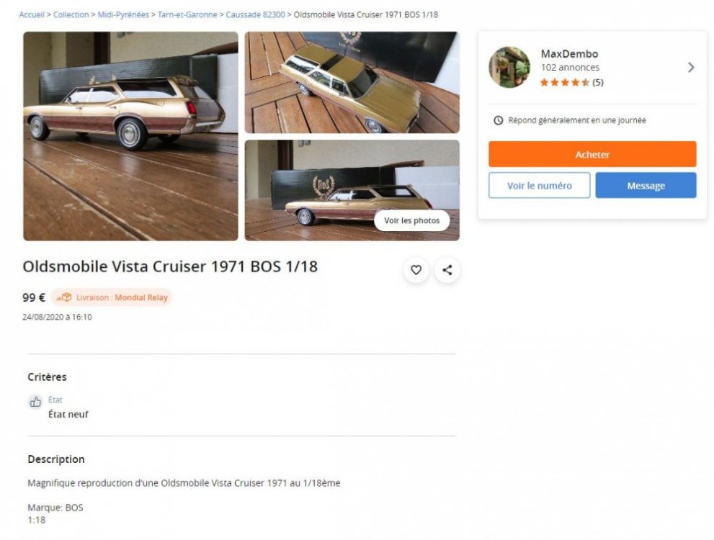
Task: Click the orange Acheter button
Action: click(x=592, y=154)
